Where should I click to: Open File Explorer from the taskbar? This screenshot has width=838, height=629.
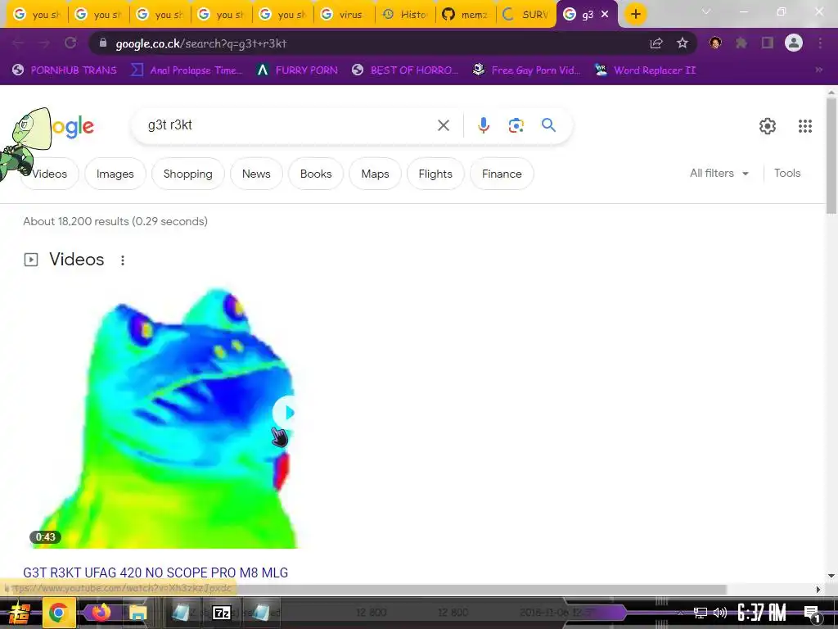click(137, 613)
